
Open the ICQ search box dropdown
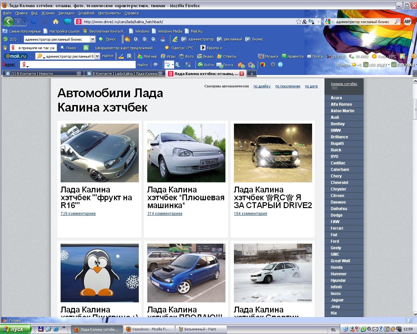[x=93, y=39]
